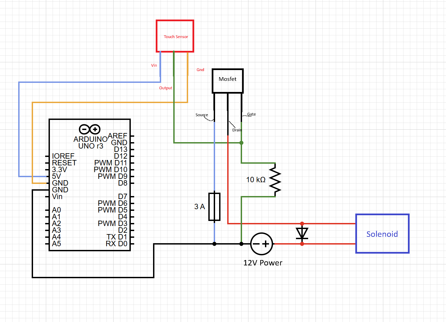Click the "Drain" pin label
This screenshot has height=322, width=446.
click(237, 130)
